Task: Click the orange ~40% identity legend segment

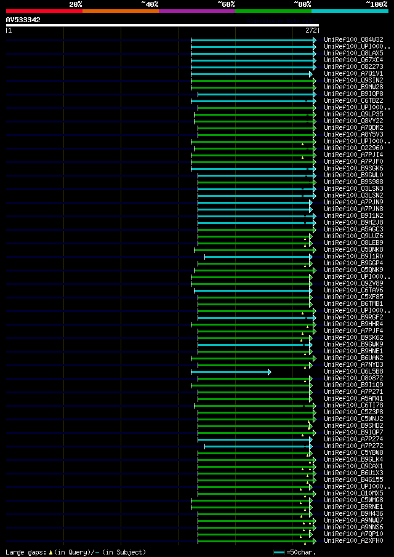Action: tap(121, 11)
